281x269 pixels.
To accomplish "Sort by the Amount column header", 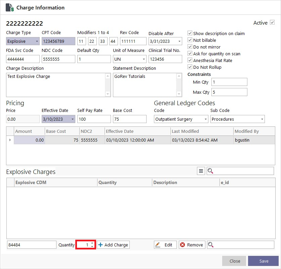I will point(29,131).
